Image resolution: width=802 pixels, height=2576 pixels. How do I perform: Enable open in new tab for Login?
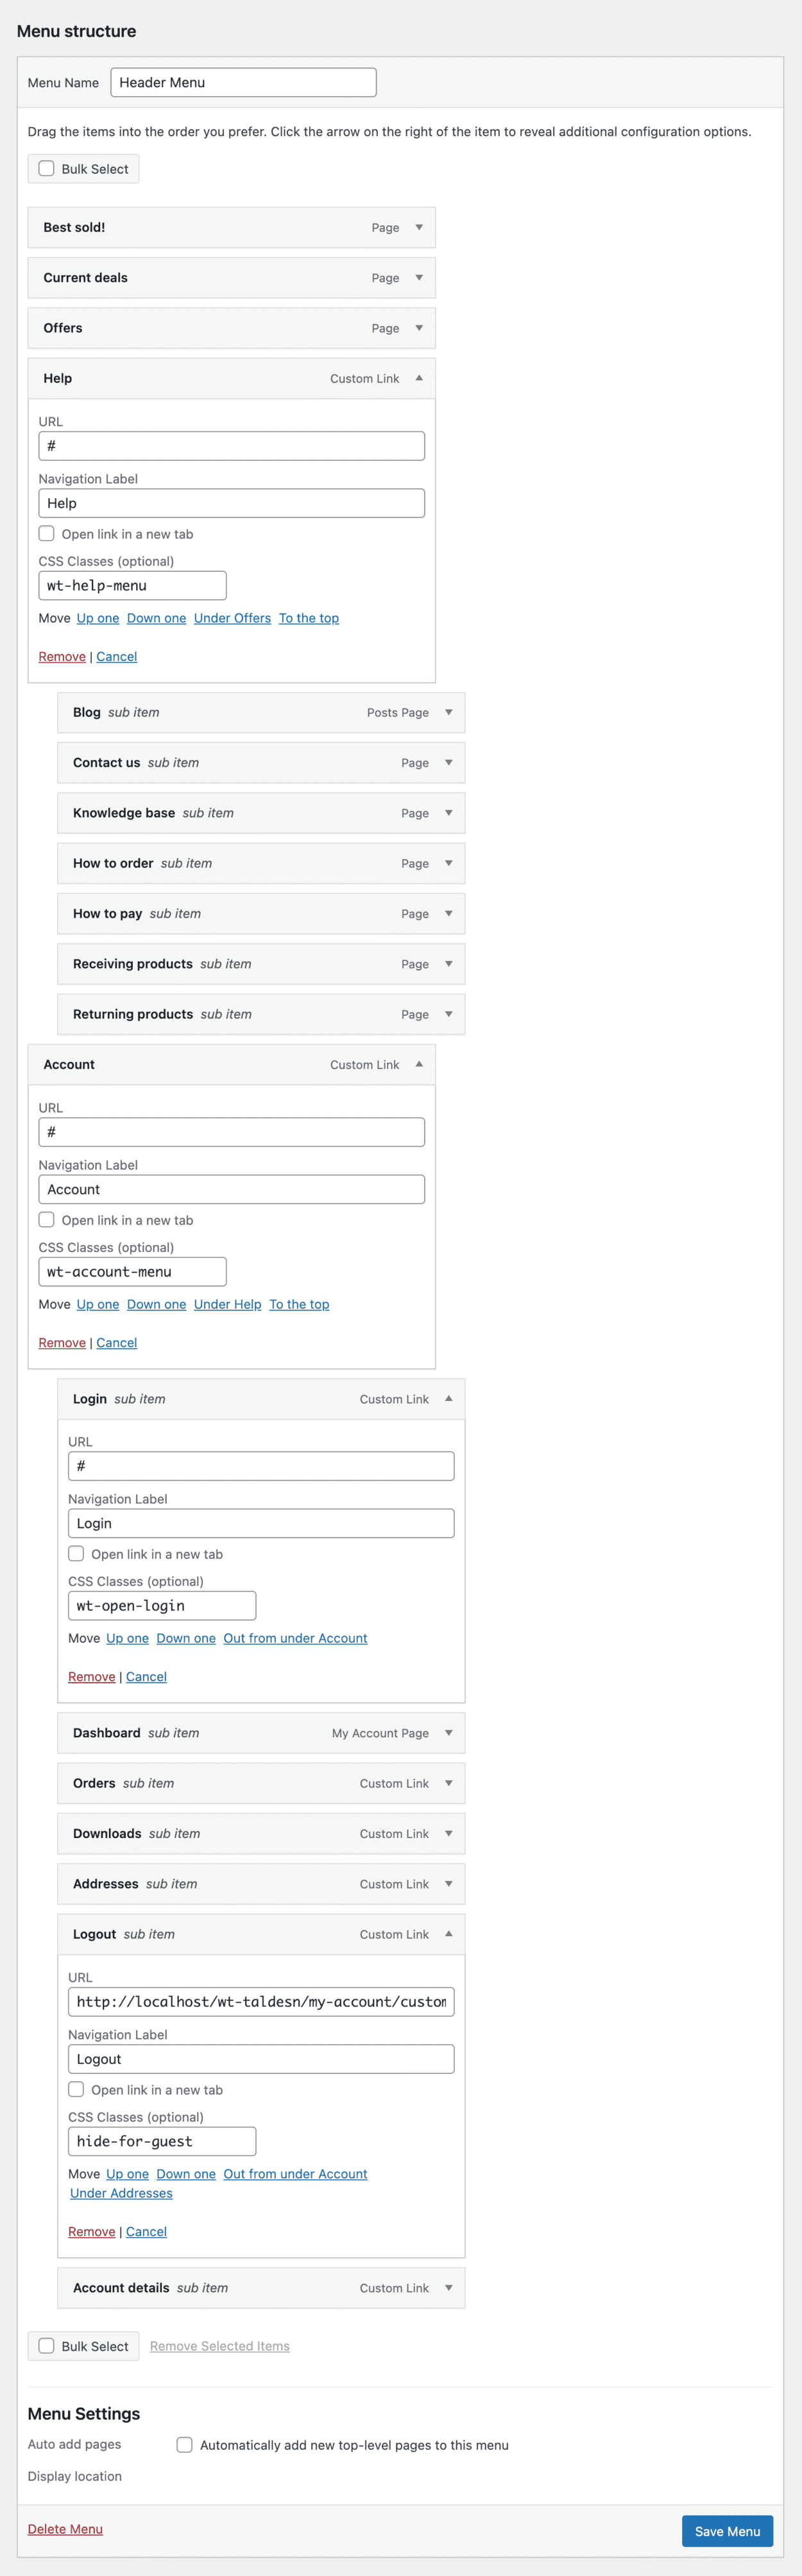[x=76, y=1553]
